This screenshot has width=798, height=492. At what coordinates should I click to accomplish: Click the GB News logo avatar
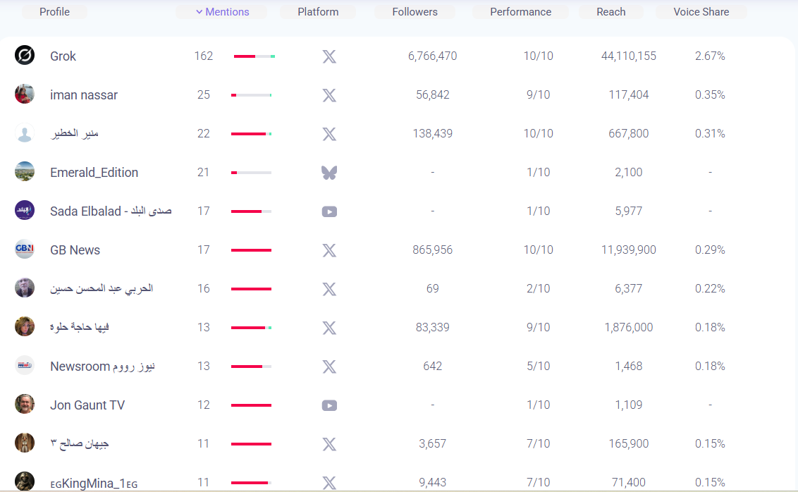pos(25,250)
